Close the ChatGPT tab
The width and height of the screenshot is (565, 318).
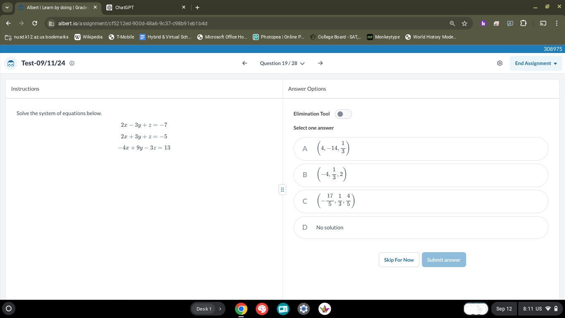point(184,7)
